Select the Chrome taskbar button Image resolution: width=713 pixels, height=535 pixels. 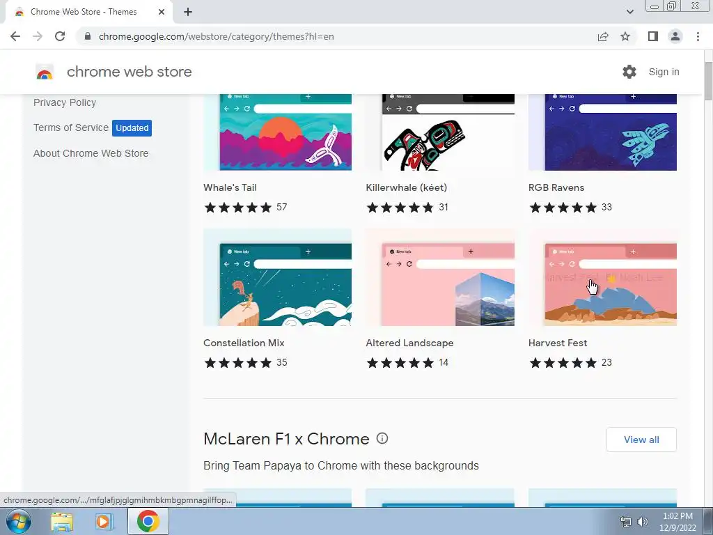pos(148,521)
